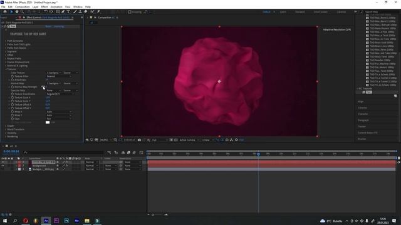Open the Paragraph panel
This screenshot has width=401, height=225.
(363, 120)
